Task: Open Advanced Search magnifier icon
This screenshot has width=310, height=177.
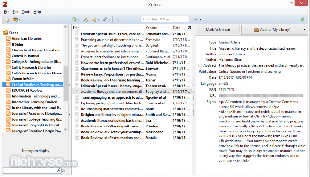Action: pyautogui.click(x=117, y=20)
